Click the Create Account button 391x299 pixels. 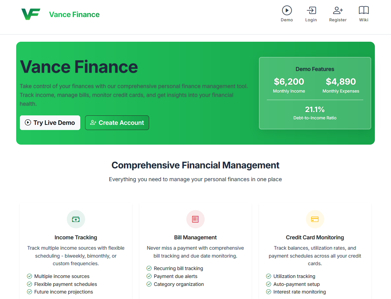(117, 123)
